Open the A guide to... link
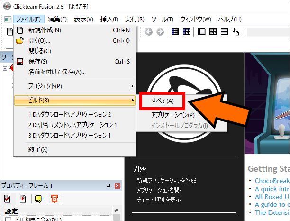 pos(272,204)
